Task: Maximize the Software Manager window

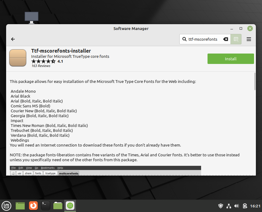Action: [x=241, y=28]
